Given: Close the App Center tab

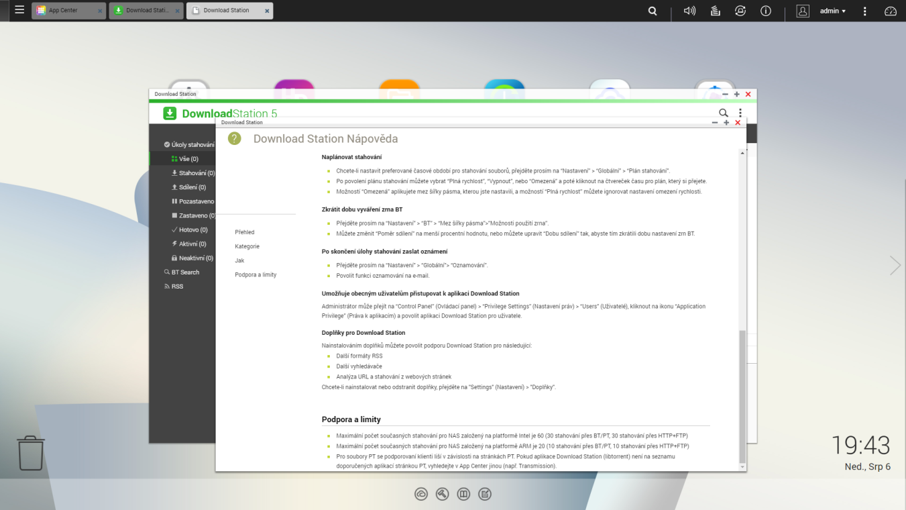Looking at the screenshot, I should (x=100, y=11).
